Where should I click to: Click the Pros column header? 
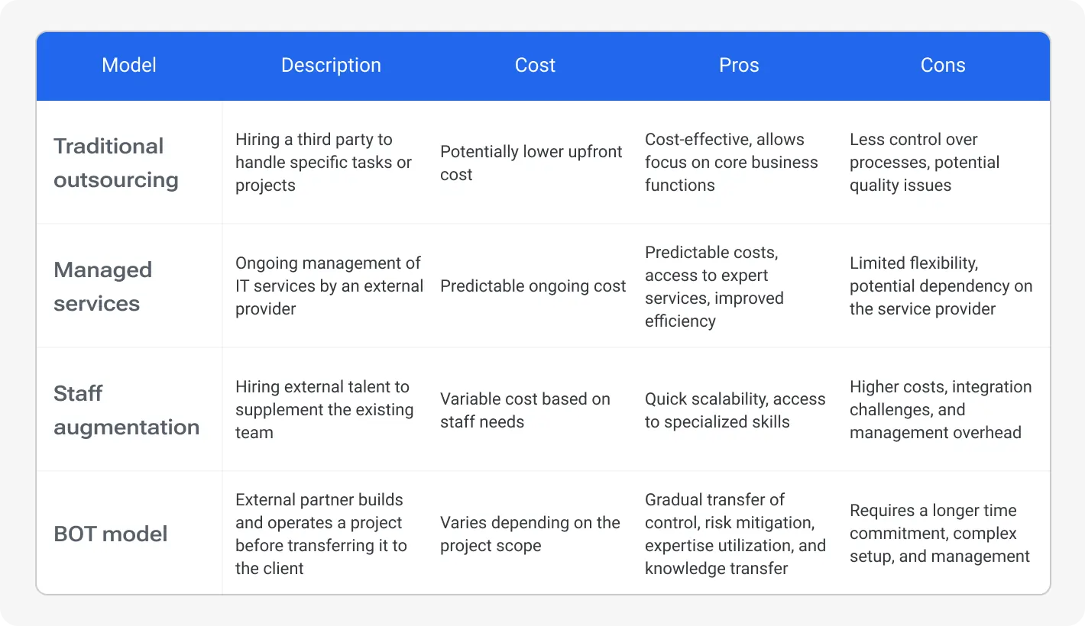pyautogui.click(x=738, y=65)
